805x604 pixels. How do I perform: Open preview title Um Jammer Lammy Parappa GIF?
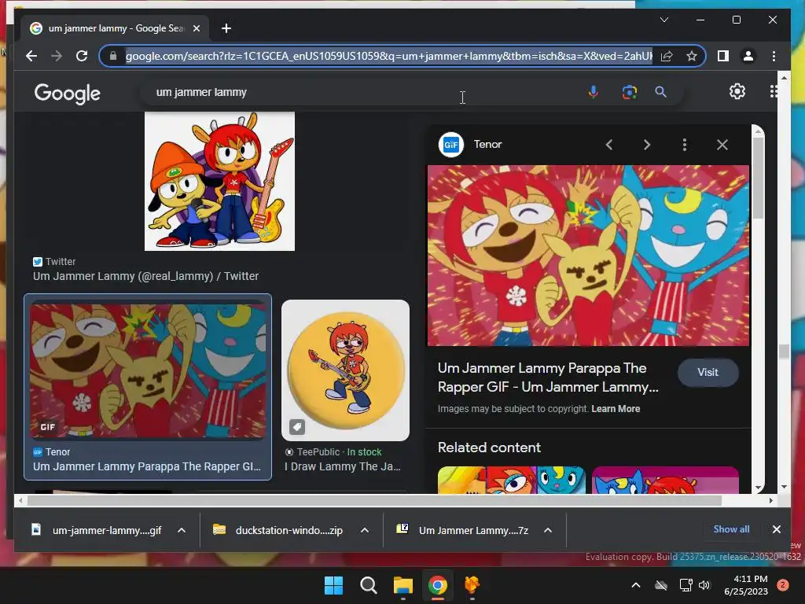tap(548, 377)
